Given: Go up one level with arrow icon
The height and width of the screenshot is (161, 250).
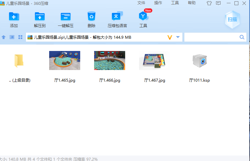Looking at the screenshot, I should pyautogui.click(x=4, y=37).
